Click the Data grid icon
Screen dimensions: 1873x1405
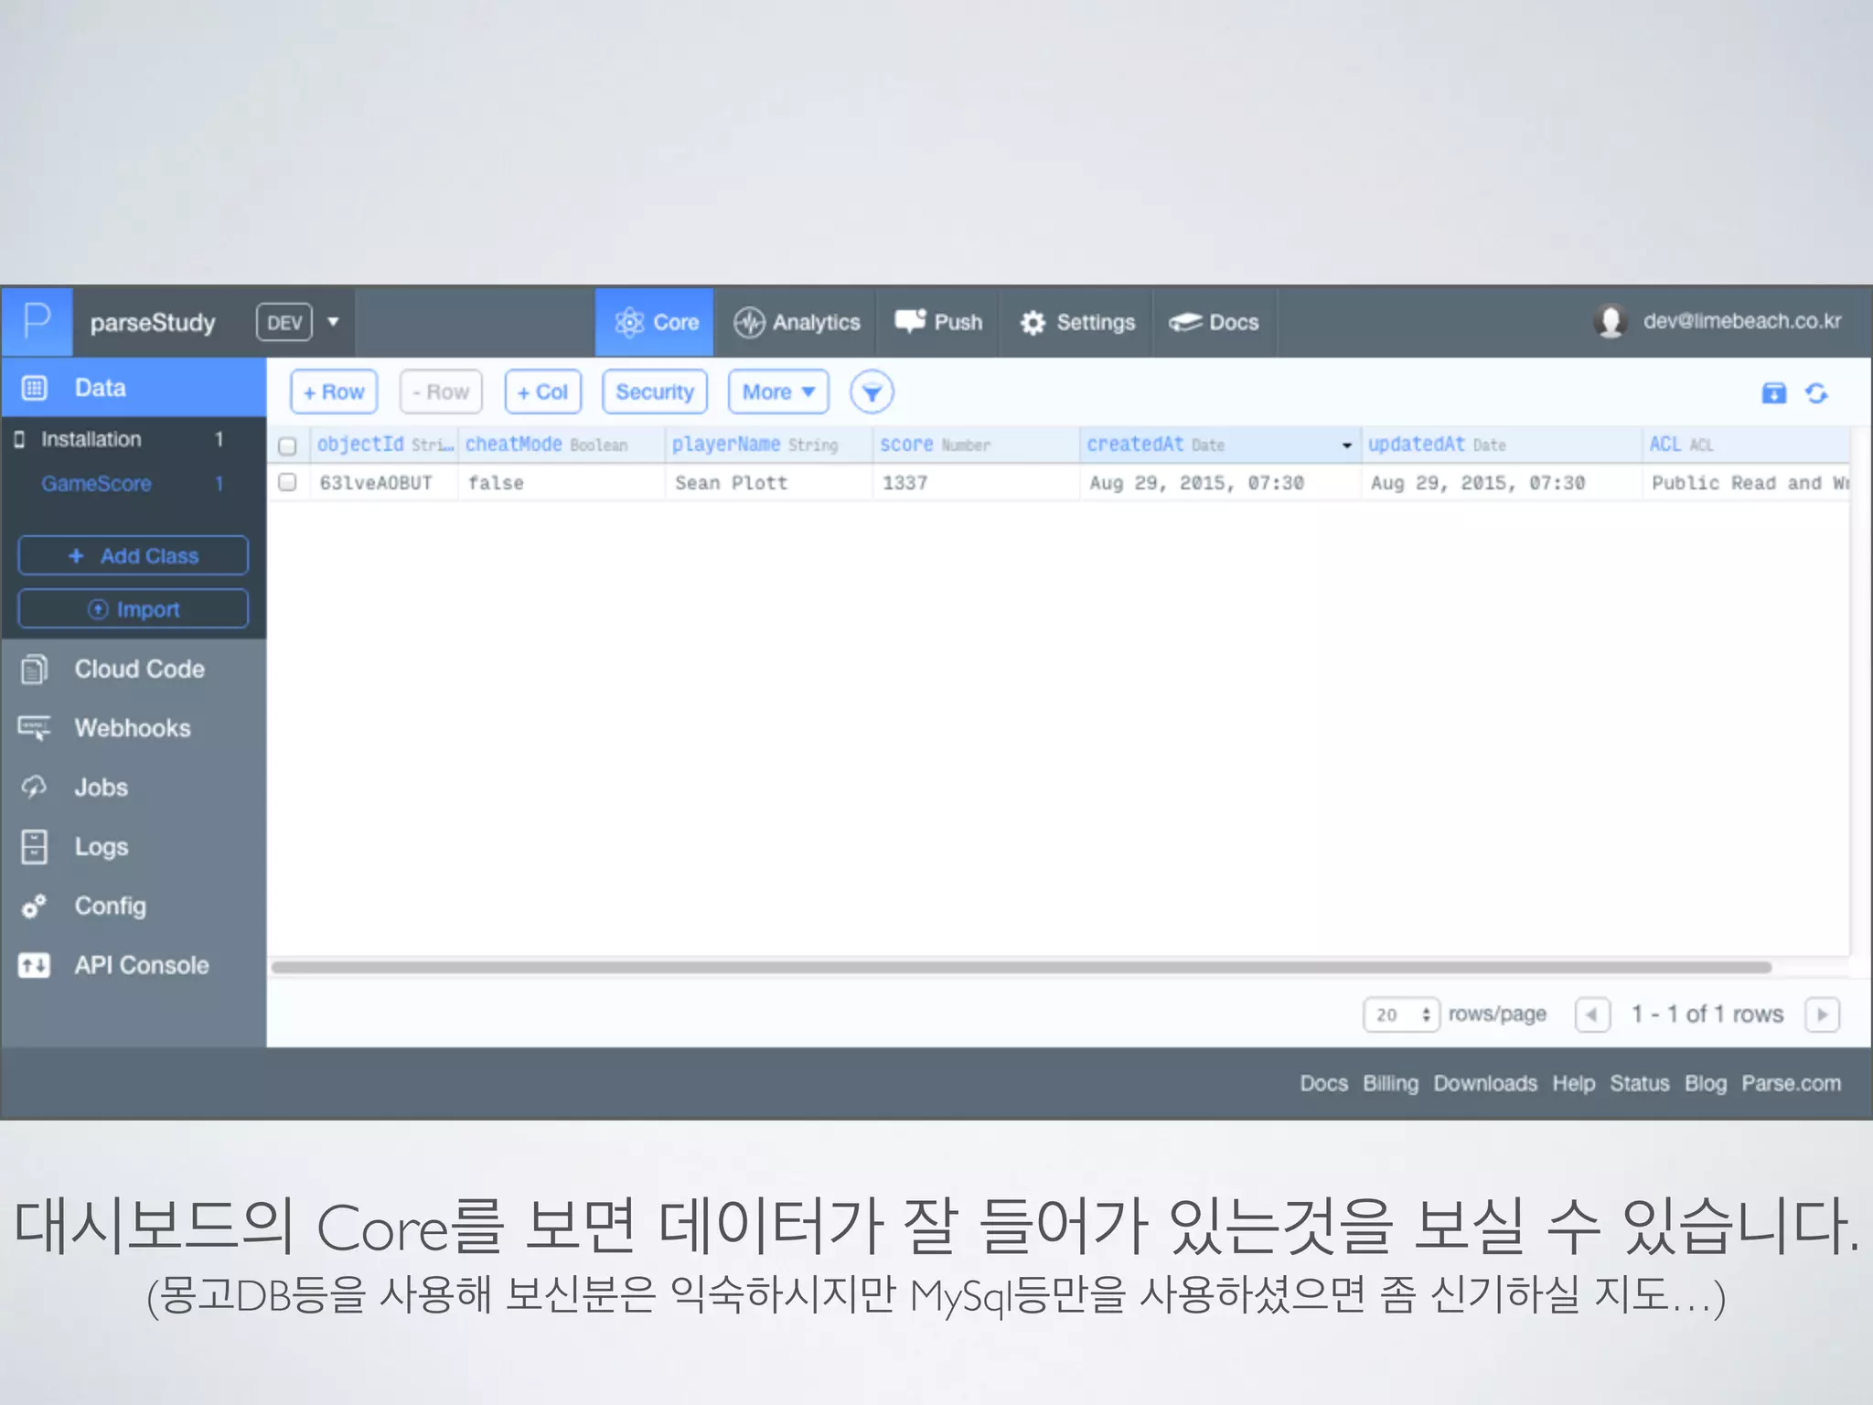35,388
